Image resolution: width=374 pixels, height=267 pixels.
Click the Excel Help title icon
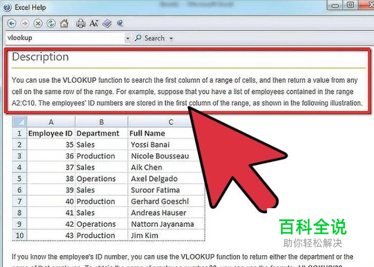pyautogui.click(x=7, y=8)
